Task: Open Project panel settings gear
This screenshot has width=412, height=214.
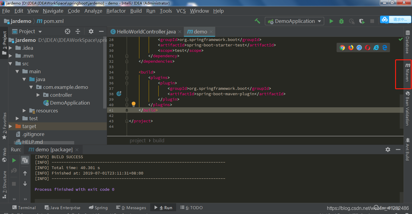Action: click(x=91, y=31)
